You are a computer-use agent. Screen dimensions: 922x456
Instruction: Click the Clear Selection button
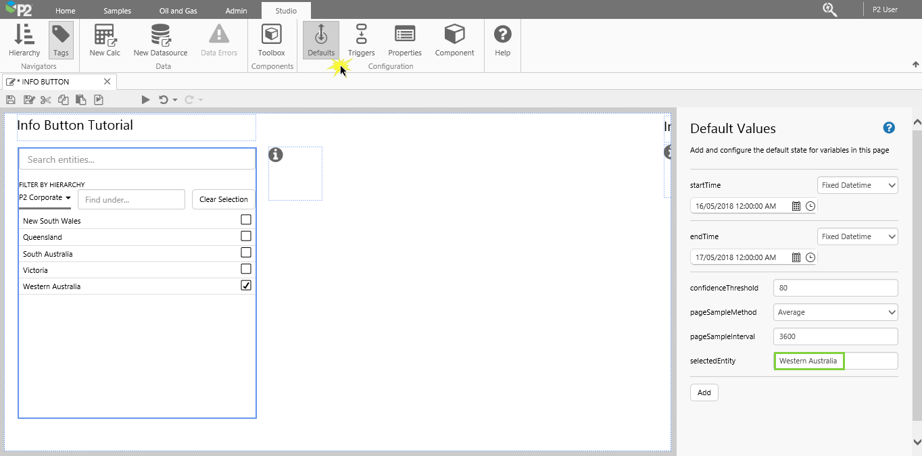[x=223, y=199]
